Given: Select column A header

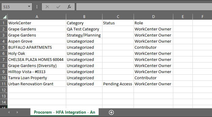Looking at the screenshot, I should [37, 17].
